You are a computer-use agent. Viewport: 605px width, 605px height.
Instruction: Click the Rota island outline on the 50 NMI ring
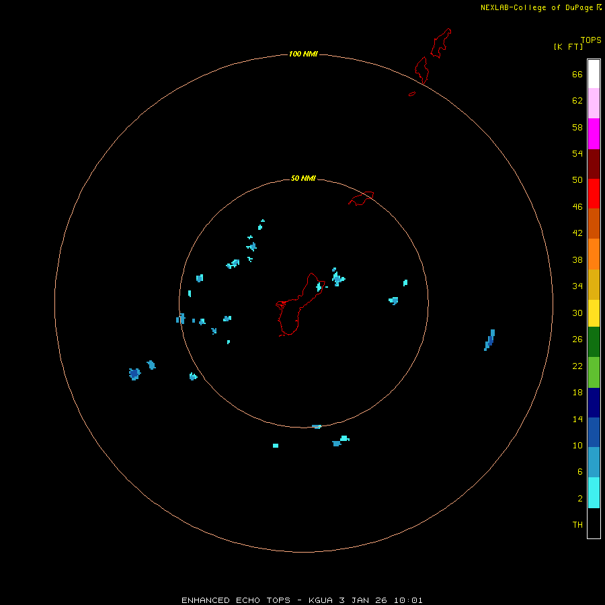[361, 198]
